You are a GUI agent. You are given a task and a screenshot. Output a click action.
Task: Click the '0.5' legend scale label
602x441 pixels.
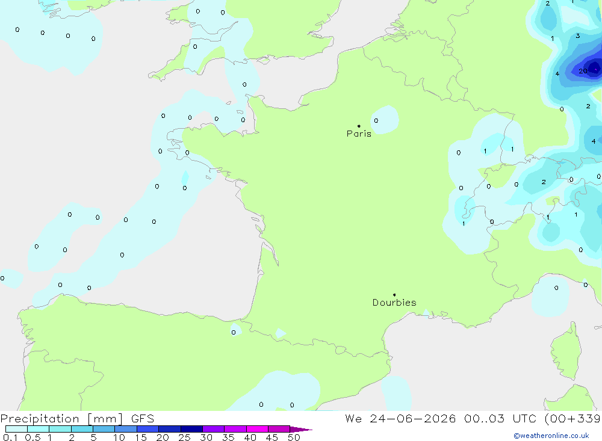(33, 437)
